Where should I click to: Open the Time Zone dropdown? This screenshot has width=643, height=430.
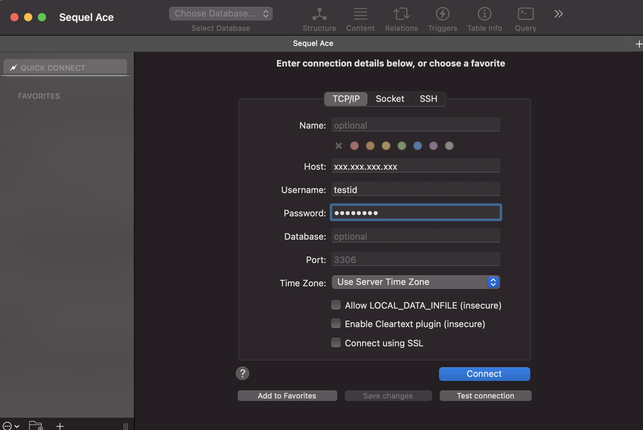[416, 282]
